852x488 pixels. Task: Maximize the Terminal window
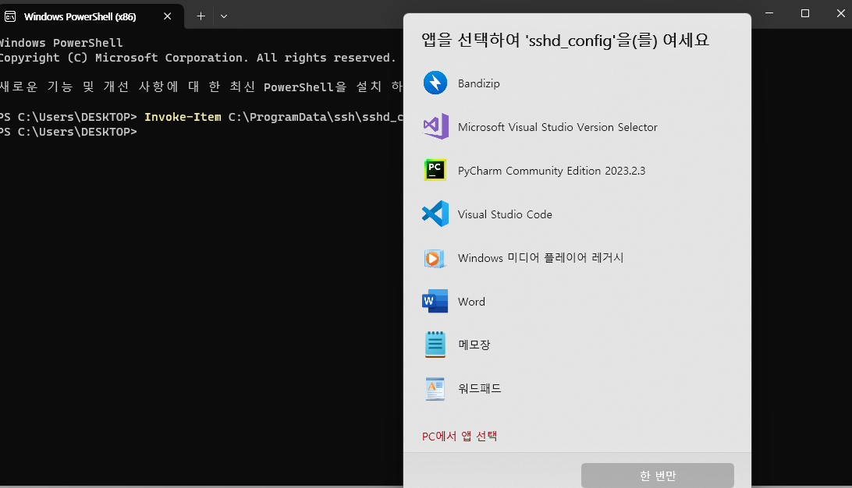click(x=805, y=13)
